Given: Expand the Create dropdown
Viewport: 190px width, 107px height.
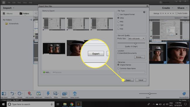Looking at the screenshot, I should (172, 8).
